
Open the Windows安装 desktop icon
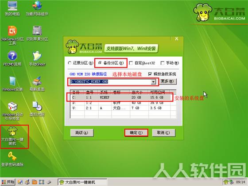[x=12, y=84]
